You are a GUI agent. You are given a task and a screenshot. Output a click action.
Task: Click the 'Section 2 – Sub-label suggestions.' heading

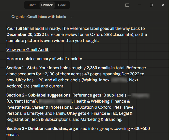(39, 95)
